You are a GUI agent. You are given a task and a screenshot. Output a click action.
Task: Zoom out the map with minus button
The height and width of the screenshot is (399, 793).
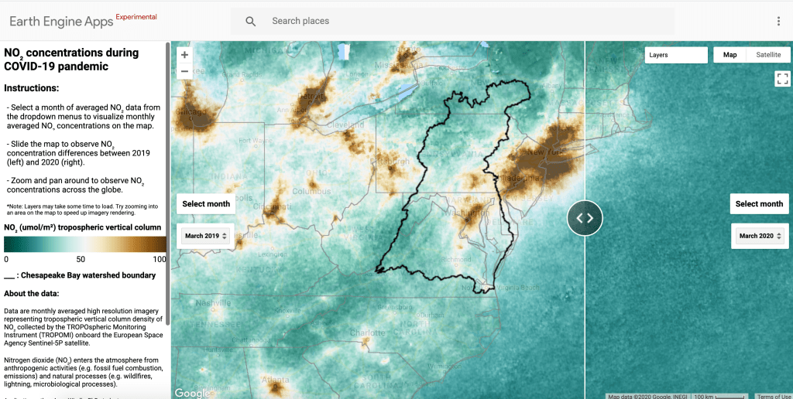184,71
